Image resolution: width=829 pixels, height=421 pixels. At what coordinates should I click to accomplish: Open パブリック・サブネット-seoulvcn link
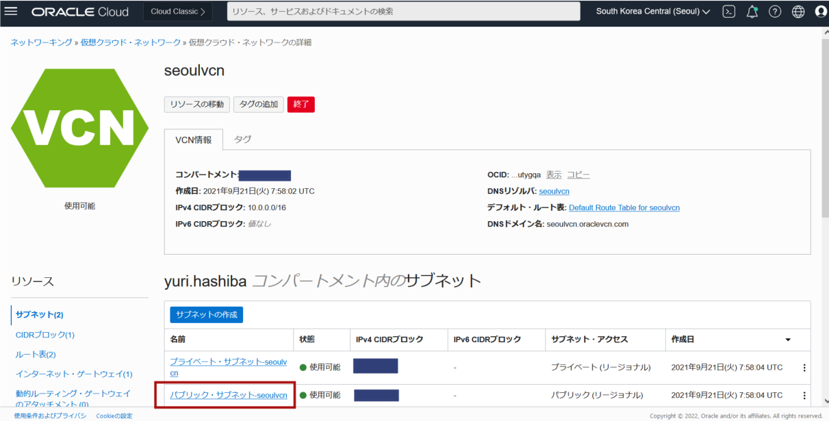tap(229, 395)
